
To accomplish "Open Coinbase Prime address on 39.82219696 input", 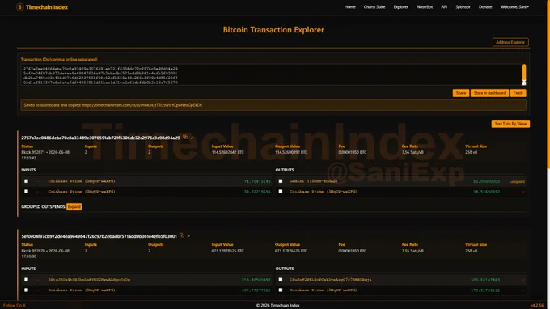I will [x=82, y=192].
